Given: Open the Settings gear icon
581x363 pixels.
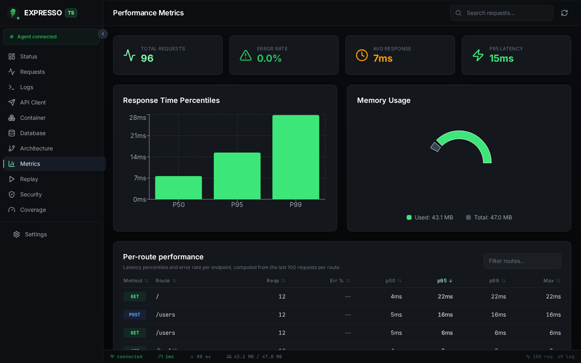Looking at the screenshot, I should tap(17, 234).
